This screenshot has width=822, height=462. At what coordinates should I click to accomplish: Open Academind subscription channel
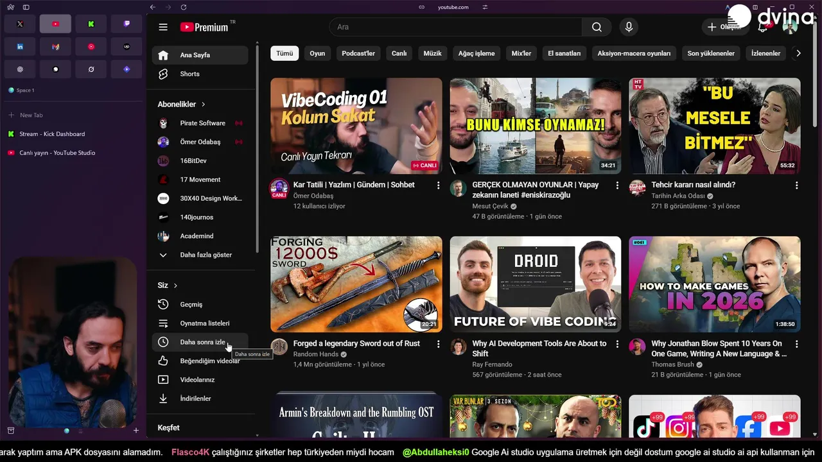200,236
